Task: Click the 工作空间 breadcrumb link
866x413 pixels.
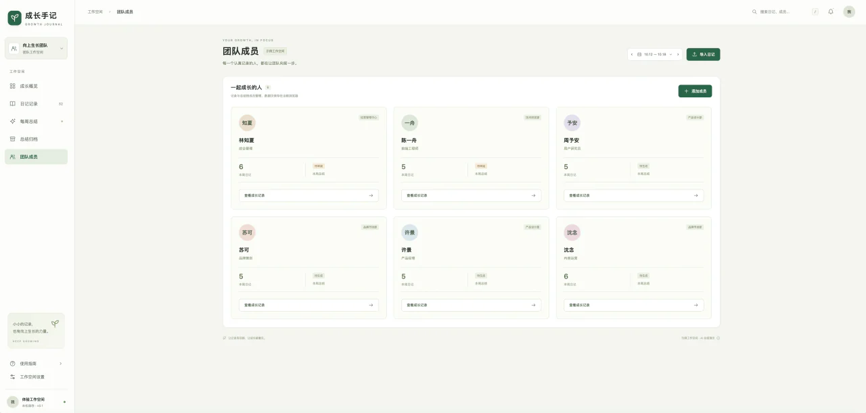Action: click(x=95, y=11)
